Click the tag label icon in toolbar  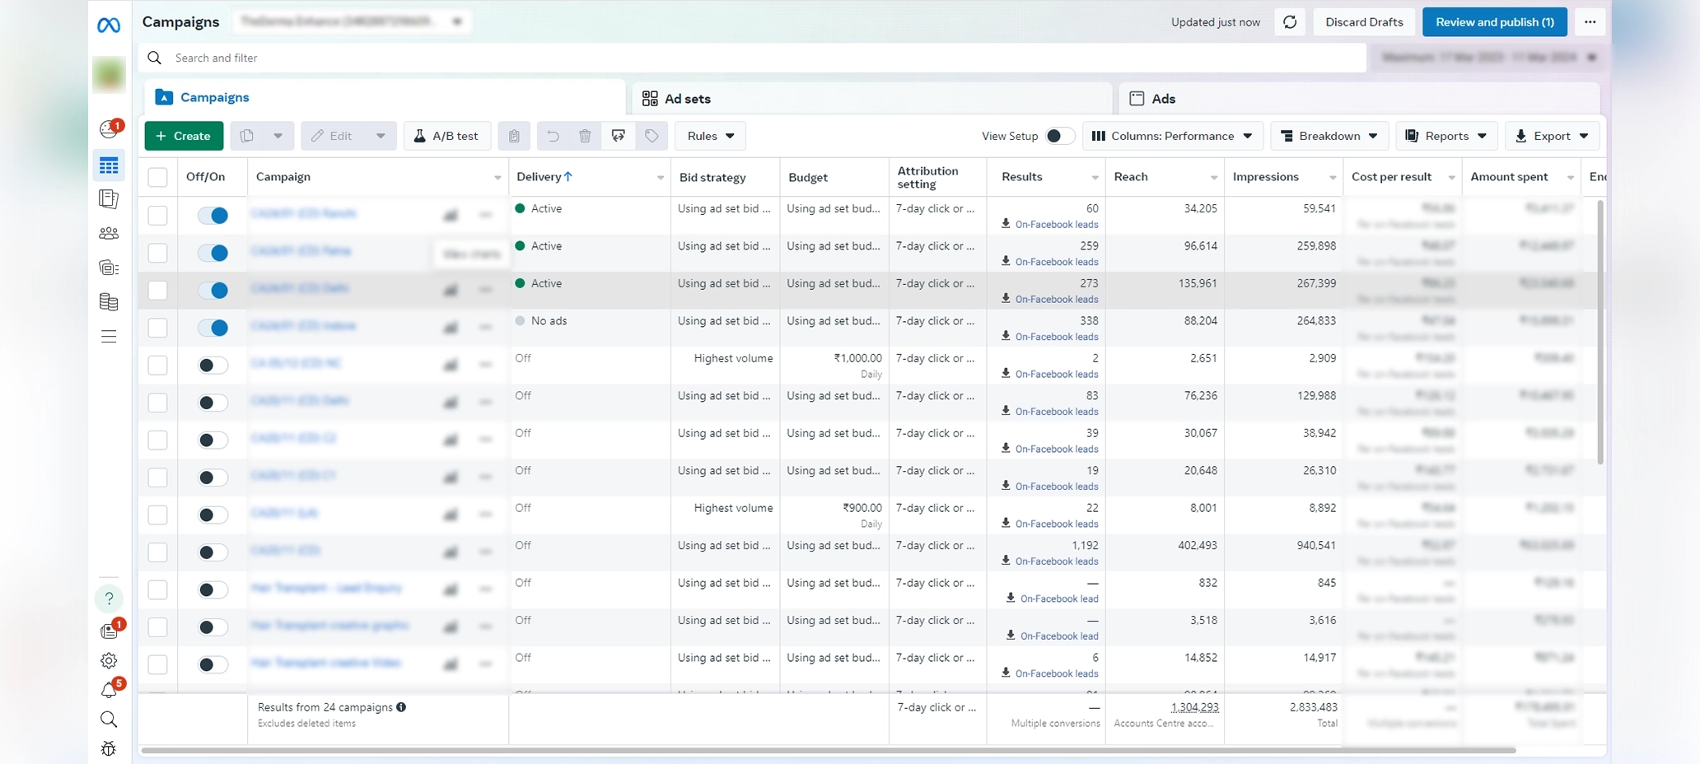[x=652, y=136]
